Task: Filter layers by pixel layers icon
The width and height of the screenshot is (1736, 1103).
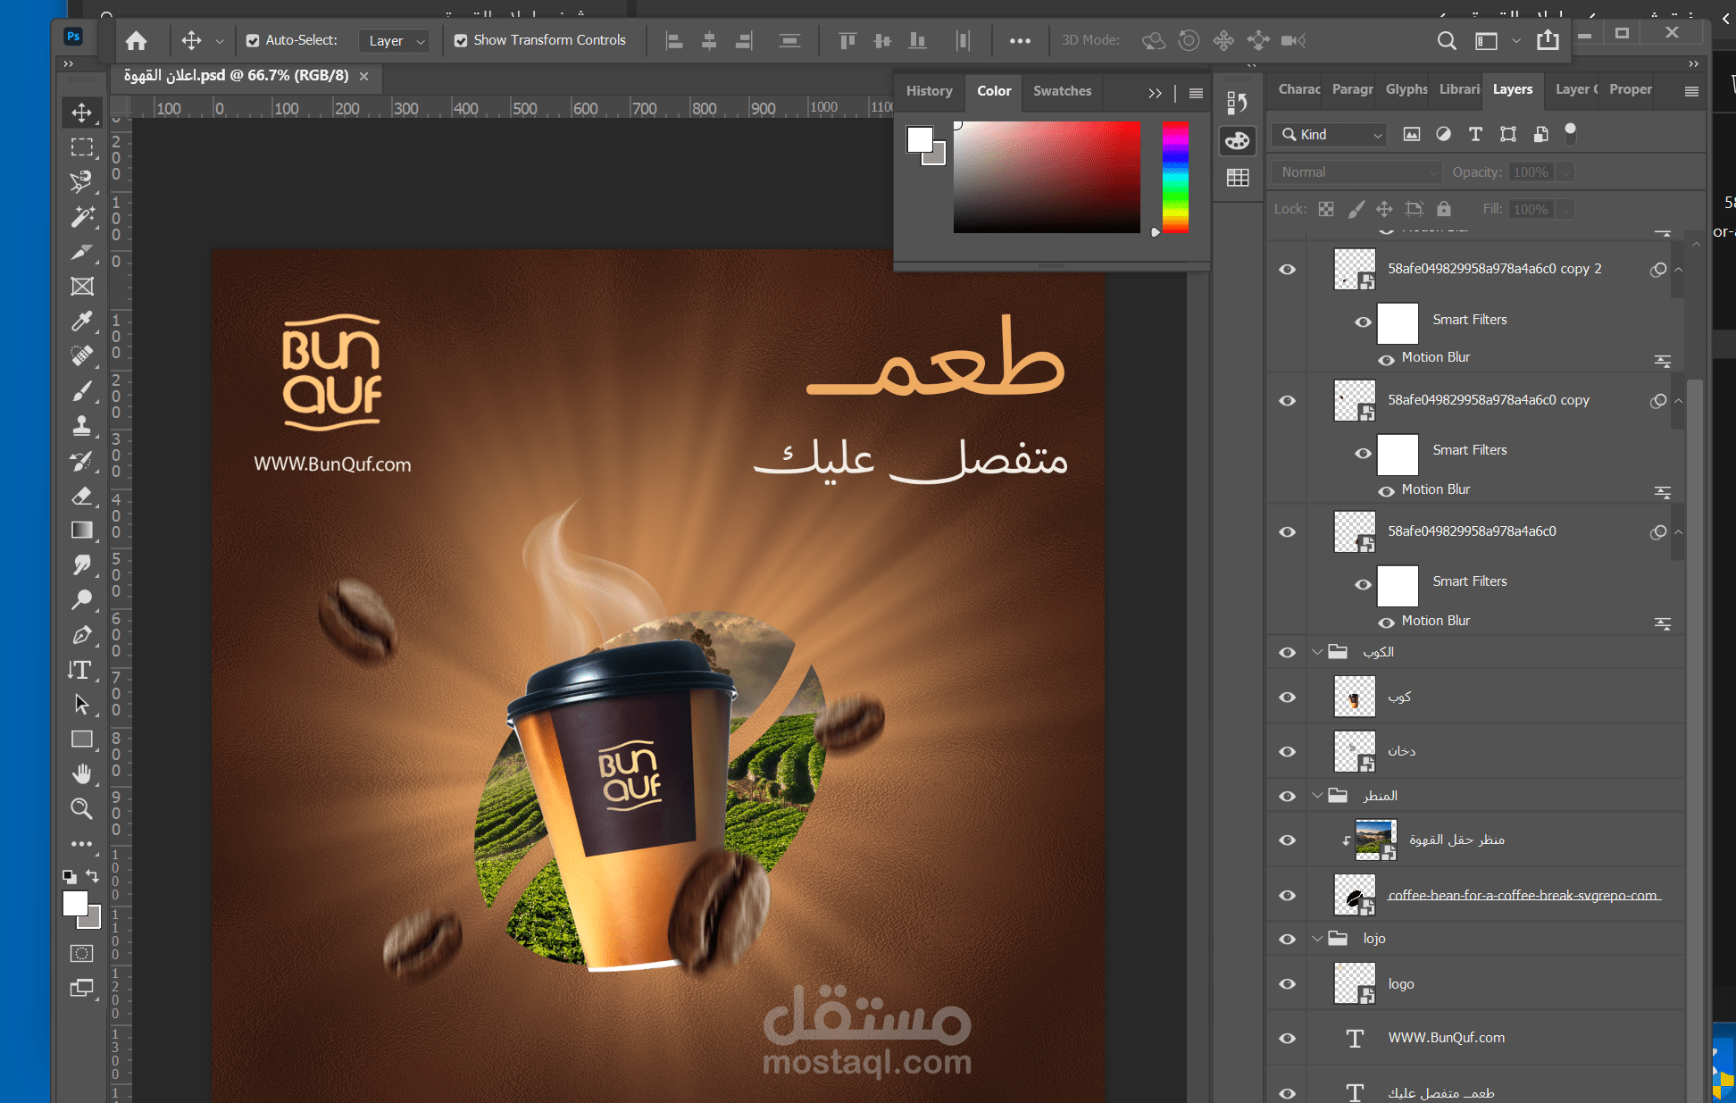Action: [1411, 134]
